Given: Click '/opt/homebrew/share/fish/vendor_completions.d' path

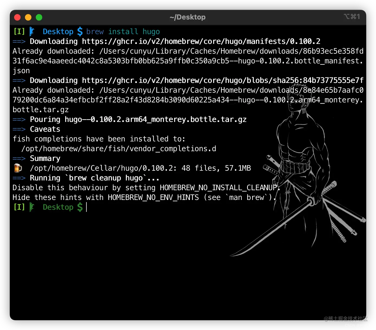Looking at the screenshot, I should coord(119,149).
